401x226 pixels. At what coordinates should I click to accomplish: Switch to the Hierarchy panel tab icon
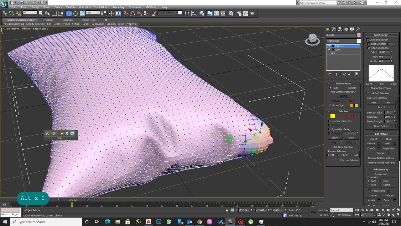[x=340, y=29]
